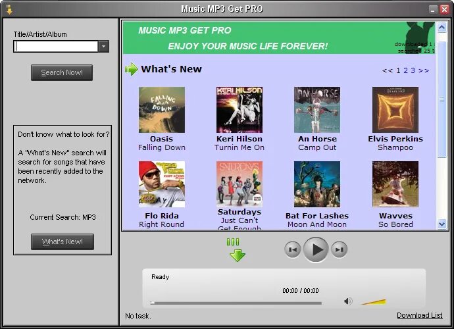Go to What's New page 1
The width and height of the screenshot is (454, 329).
click(x=399, y=70)
